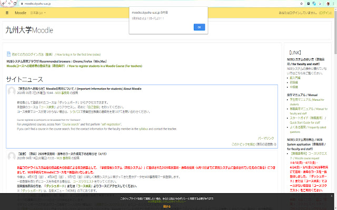337x210 pixels.
Task: Click the browser back arrow
Action: pos(4,3)
